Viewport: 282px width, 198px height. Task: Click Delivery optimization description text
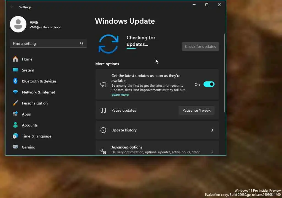pyautogui.click(x=156, y=152)
